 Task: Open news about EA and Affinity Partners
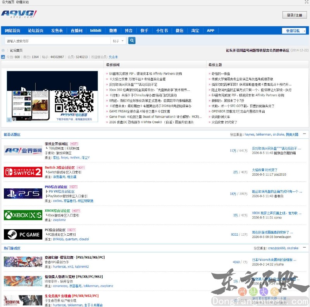click(146, 74)
